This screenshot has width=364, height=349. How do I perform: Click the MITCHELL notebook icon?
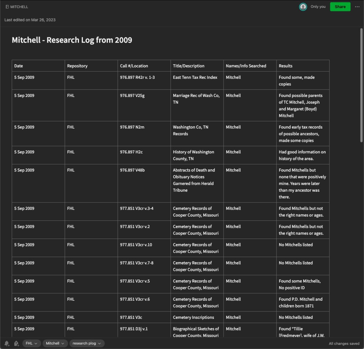(7, 7)
